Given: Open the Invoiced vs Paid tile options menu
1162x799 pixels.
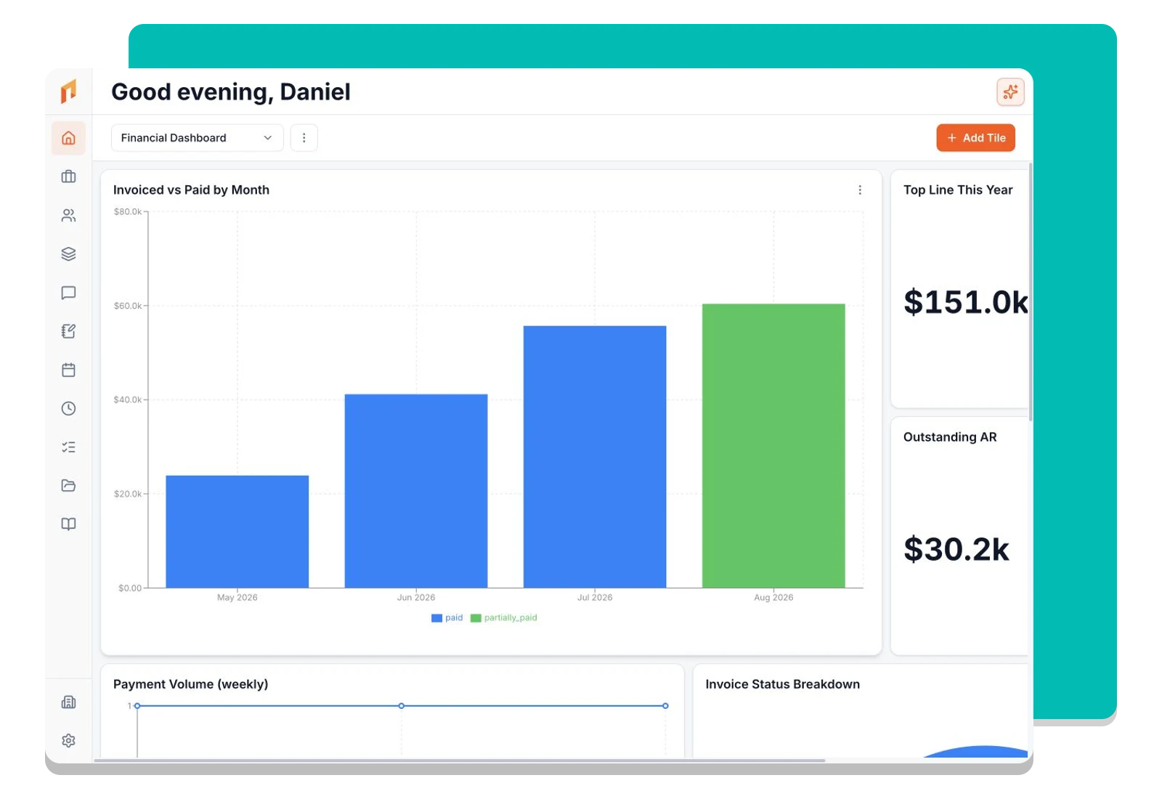Looking at the screenshot, I should click(x=860, y=190).
